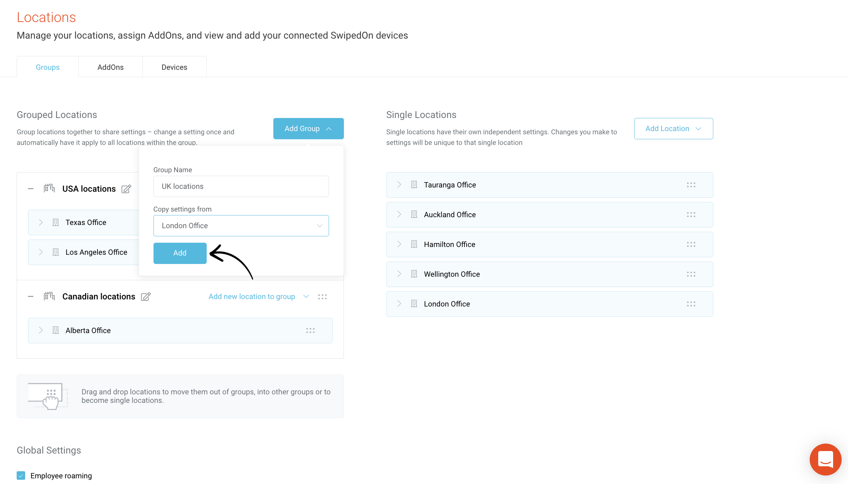Click Add new location to group link

[252, 297]
